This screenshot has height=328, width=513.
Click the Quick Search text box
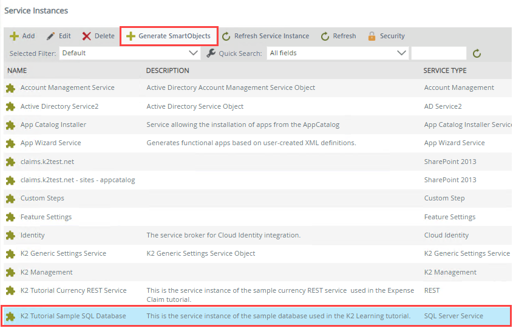(x=439, y=53)
